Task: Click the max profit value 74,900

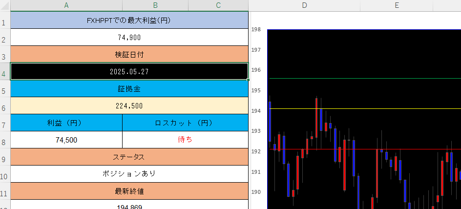Action: click(x=129, y=37)
